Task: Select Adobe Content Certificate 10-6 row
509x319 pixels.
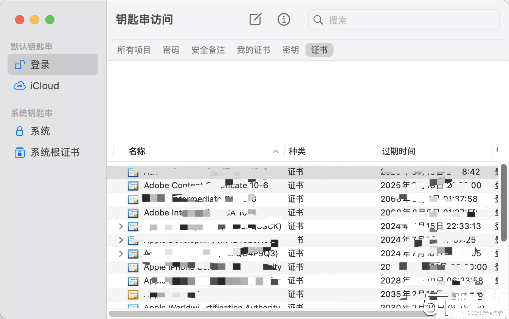Action: (x=302, y=186)
